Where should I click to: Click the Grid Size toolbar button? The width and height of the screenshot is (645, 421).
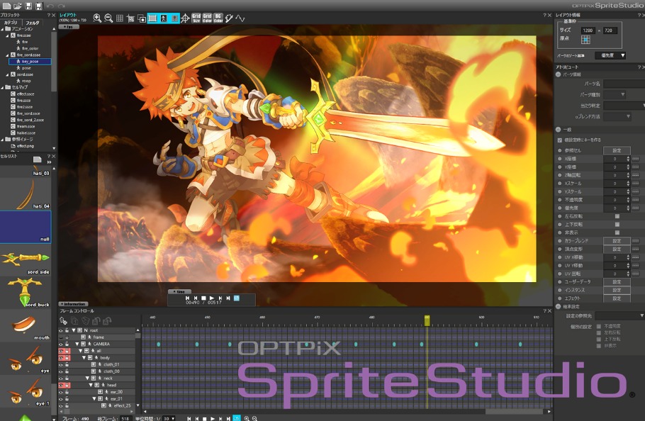196,18
